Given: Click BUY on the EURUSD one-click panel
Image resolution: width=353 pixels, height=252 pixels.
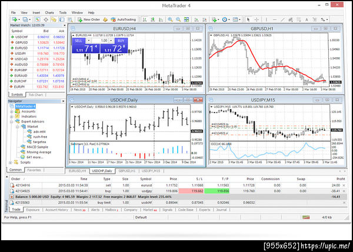Looking at the screenshot, I should click(121, 41).
